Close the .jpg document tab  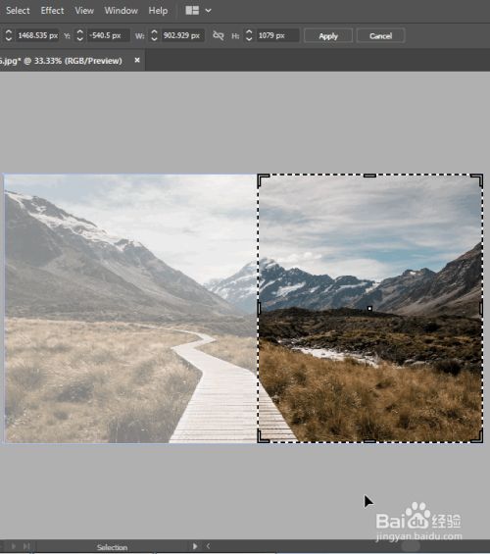[137, 60]
